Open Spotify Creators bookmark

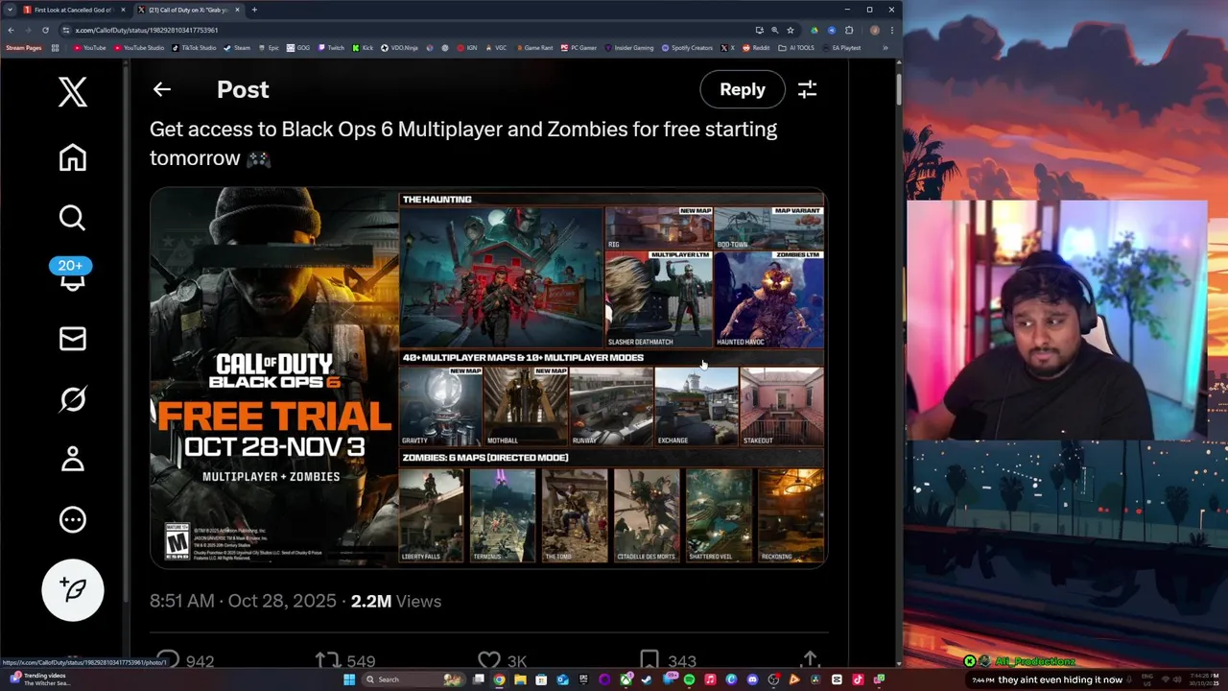coord(687,48)
